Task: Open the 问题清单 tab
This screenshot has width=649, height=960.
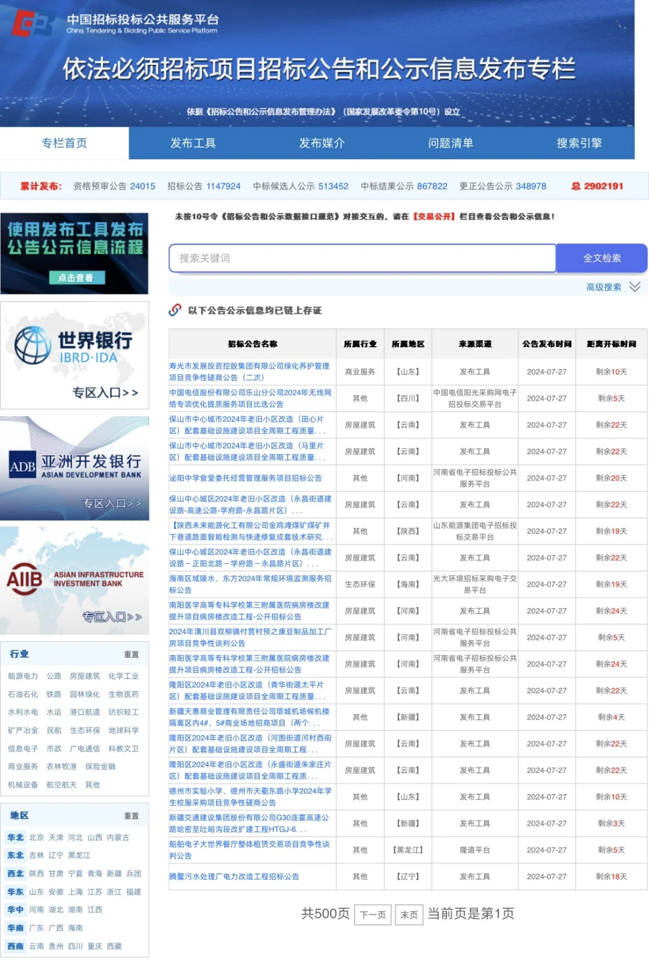Action: tap(450, 143)
